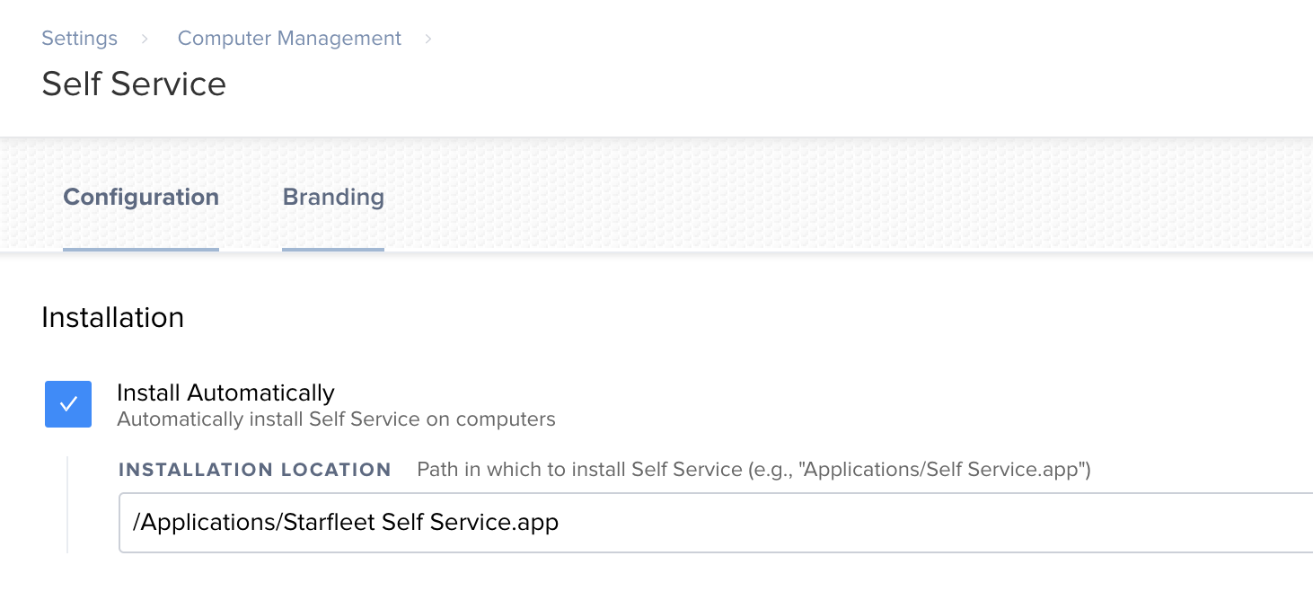This screenshot has width=1313, height=600.
Task: Open the Computer Management breadcrumb link
Action: pyautogui.click(x=289, y=39)
